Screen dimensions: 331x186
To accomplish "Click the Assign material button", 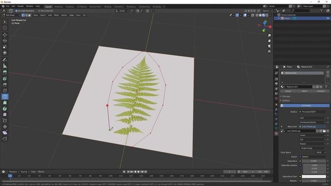I will [288, 91].
